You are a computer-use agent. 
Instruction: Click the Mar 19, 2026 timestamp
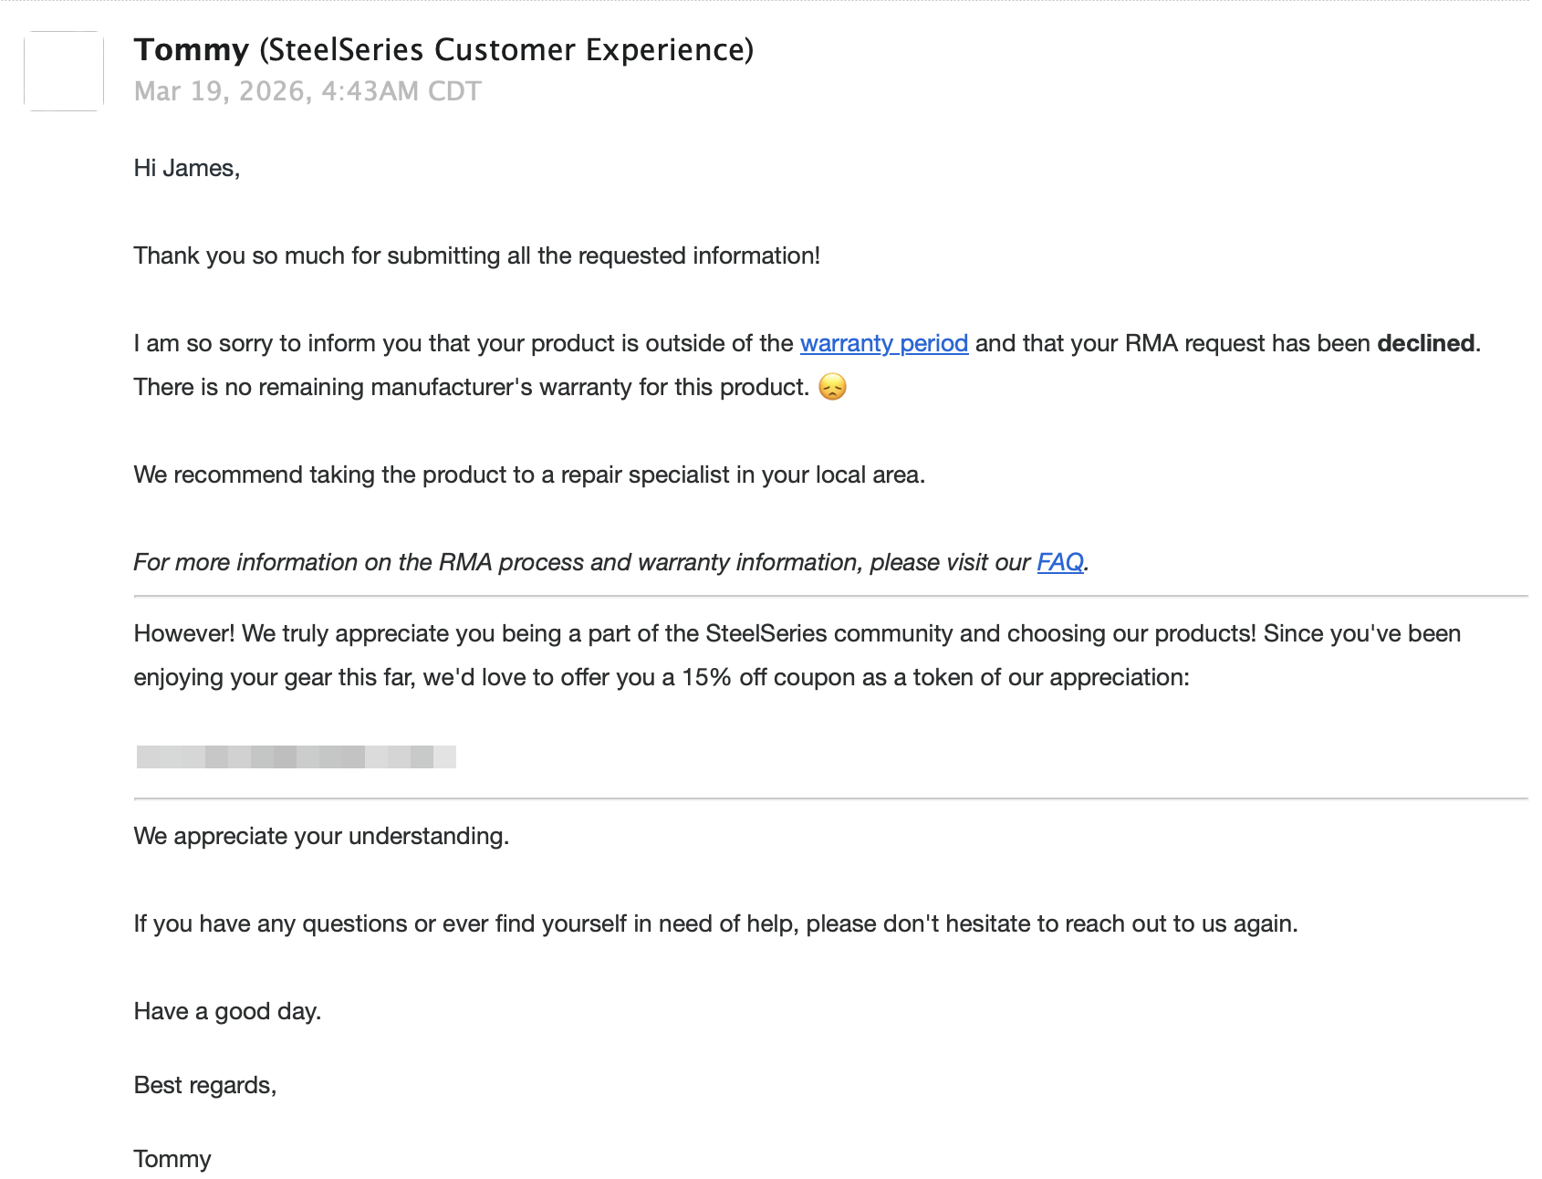tap(307, 91)
